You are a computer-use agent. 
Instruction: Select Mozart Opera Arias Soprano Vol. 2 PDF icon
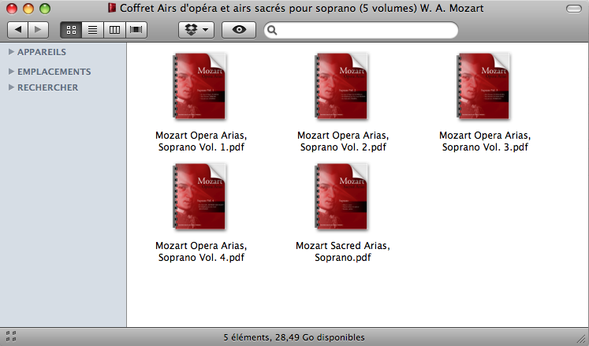tap(342, 86)
